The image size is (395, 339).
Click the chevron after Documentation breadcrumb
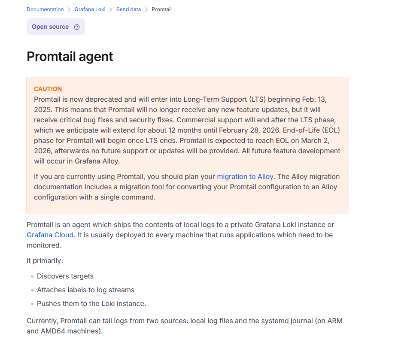69,9
